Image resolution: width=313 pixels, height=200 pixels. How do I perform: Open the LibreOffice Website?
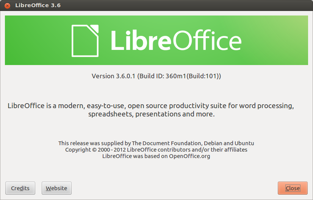coord(56,188)
